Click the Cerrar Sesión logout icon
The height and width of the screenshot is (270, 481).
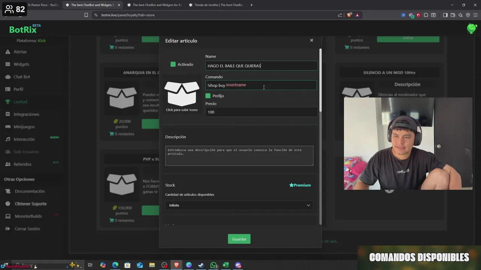pos(8,229)
